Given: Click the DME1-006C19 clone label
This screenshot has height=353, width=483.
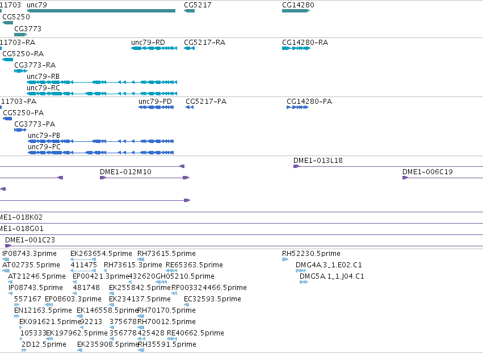Looking at the screenshot, I should (x=427, y=172).
